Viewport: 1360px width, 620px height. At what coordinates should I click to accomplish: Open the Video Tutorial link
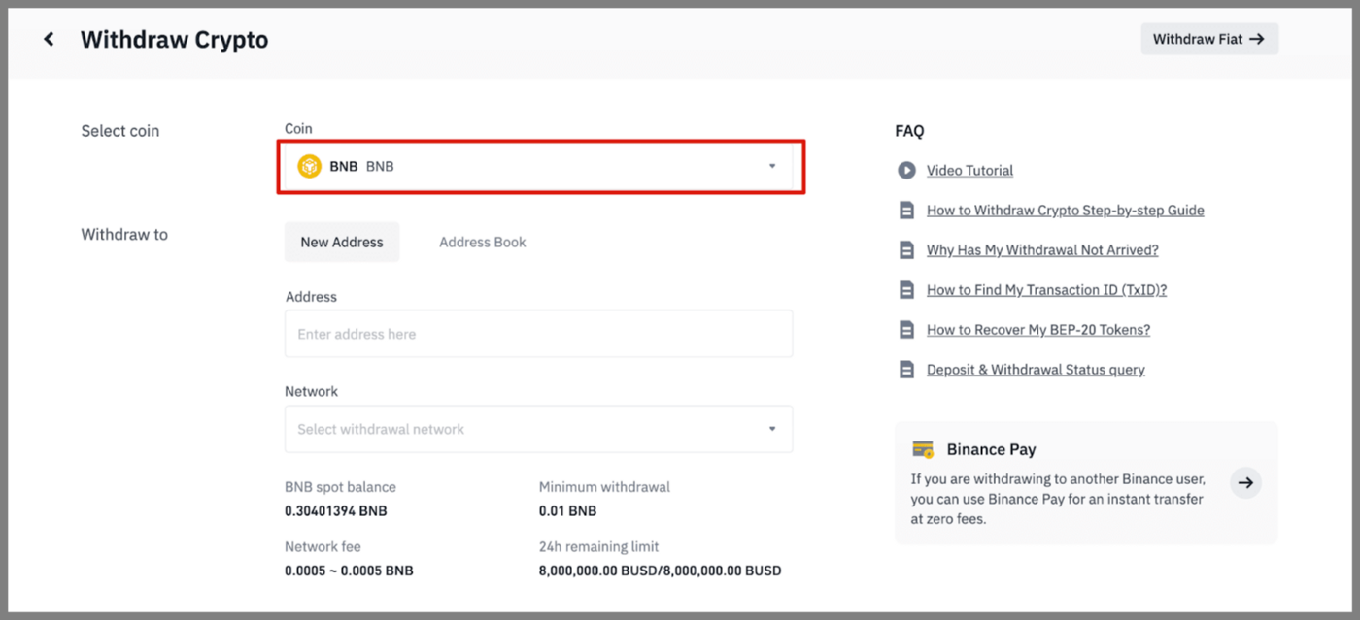click(x=969, y=171)
